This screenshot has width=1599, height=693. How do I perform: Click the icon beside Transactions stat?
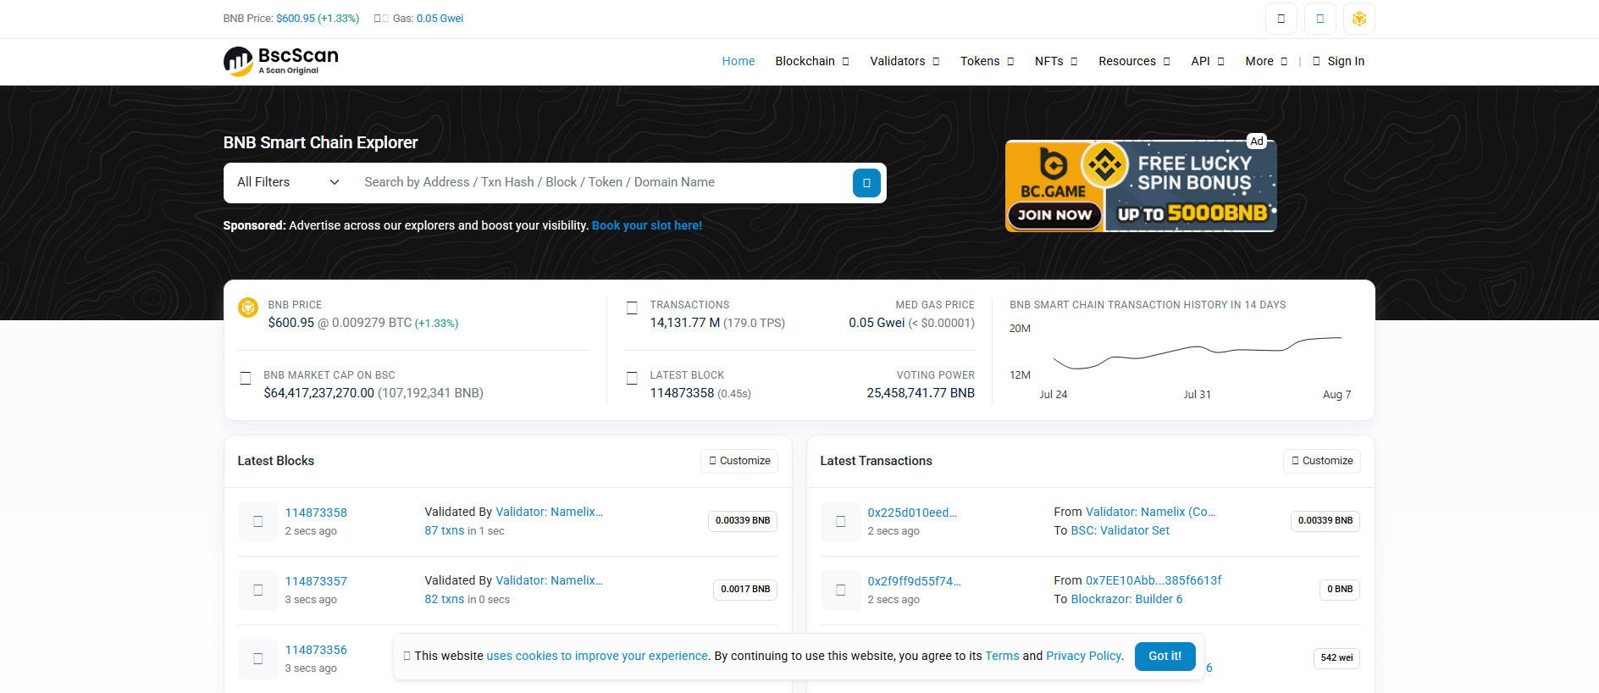click(x=632, y=308)
